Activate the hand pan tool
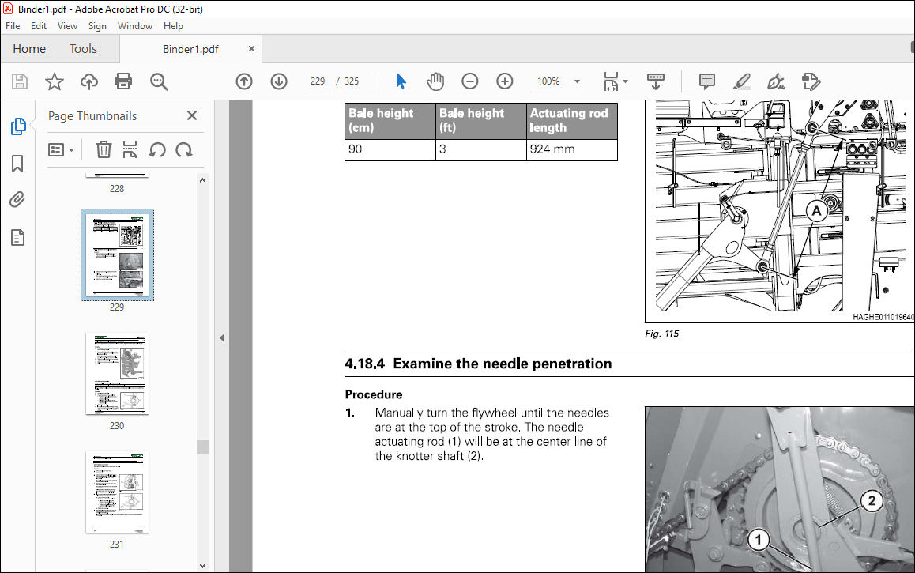The height and width of the screenshot is (573, 915). tap(435, 81)
